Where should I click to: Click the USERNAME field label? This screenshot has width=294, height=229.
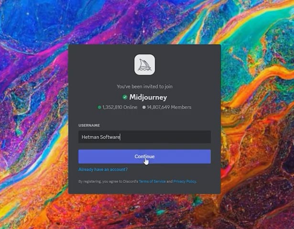tap(89, 125)
